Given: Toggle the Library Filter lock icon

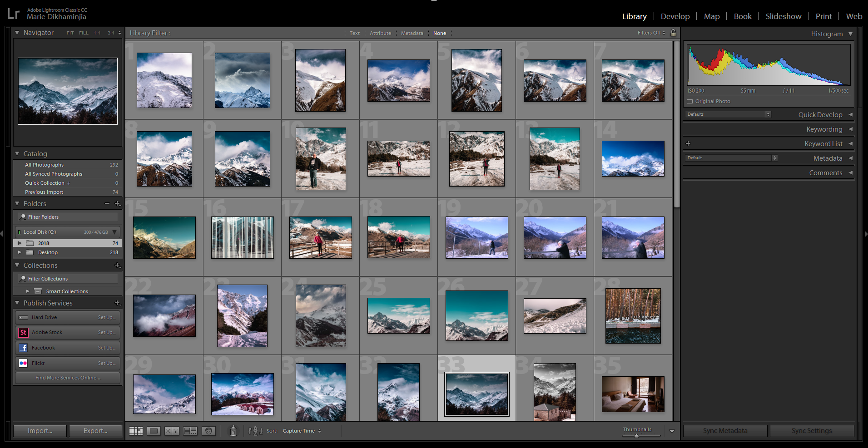Looking at the screenshot, I should (673, 33).
